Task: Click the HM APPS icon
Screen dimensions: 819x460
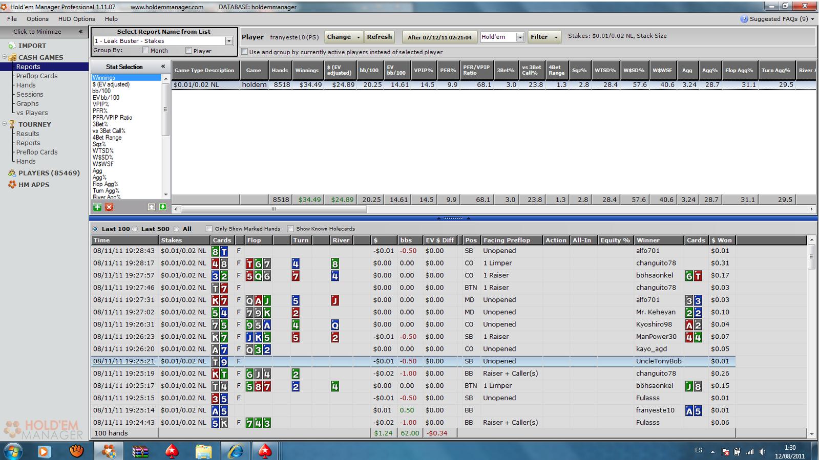Action: (12, 185)
